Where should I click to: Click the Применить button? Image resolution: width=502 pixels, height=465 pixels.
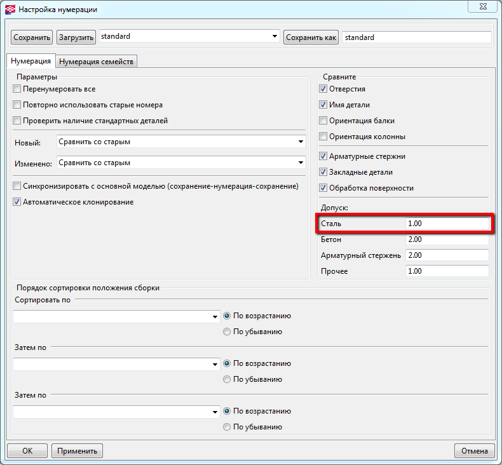[x=77, y=451]
